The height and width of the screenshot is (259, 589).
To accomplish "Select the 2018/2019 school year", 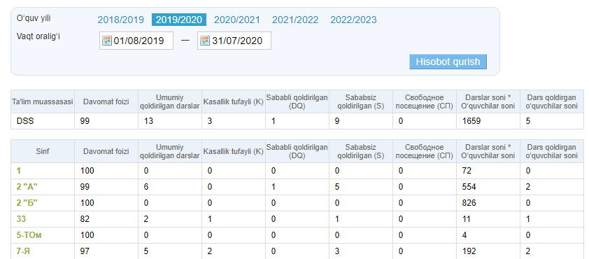I will click(x=120, y=20).
